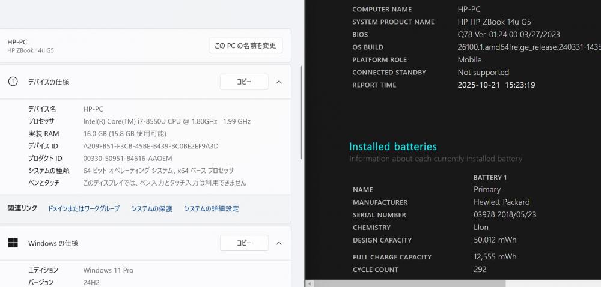
Task: Click the REPORT TIME value 2025-10-21
Action: (496, 85)
